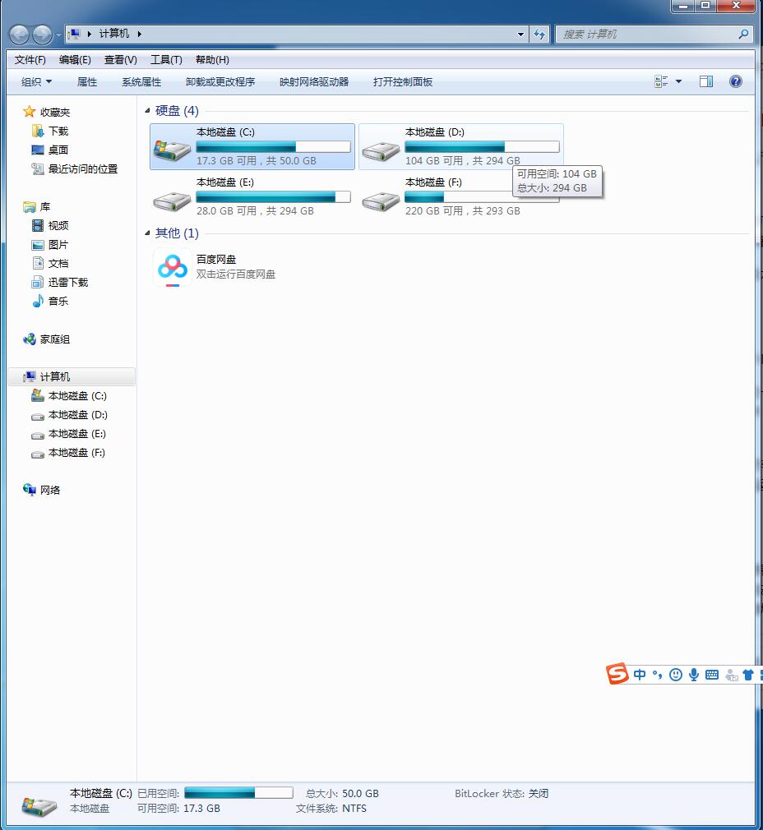Open the view options dropdown arrow

[x=679, y=81]
